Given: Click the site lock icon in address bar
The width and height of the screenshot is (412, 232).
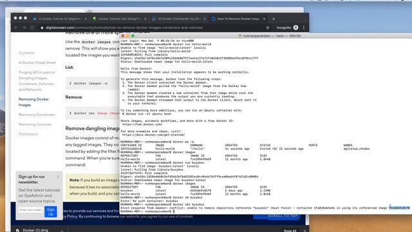Looking at the screenshot, I should 42,28.
